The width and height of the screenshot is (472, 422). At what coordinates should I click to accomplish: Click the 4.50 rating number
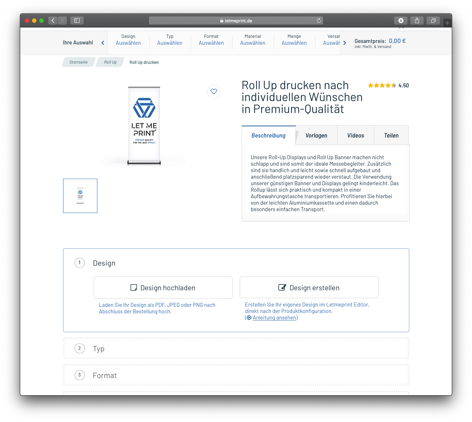coord(403,86)
